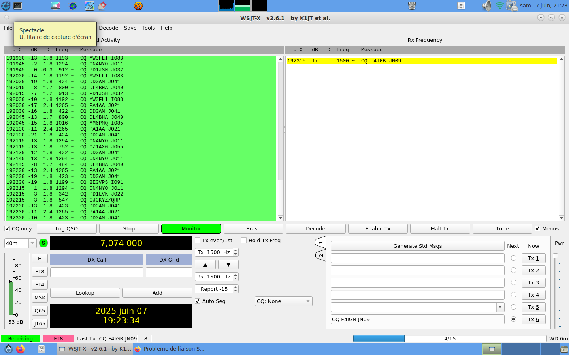Adjust the Tx 1500 Hz spinner
This screenshot has width=569, height=355.
[x=217, y=252]
